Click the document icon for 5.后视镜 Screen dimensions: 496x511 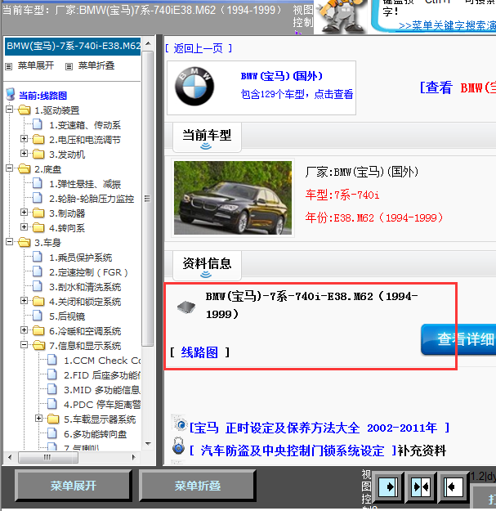38,315
